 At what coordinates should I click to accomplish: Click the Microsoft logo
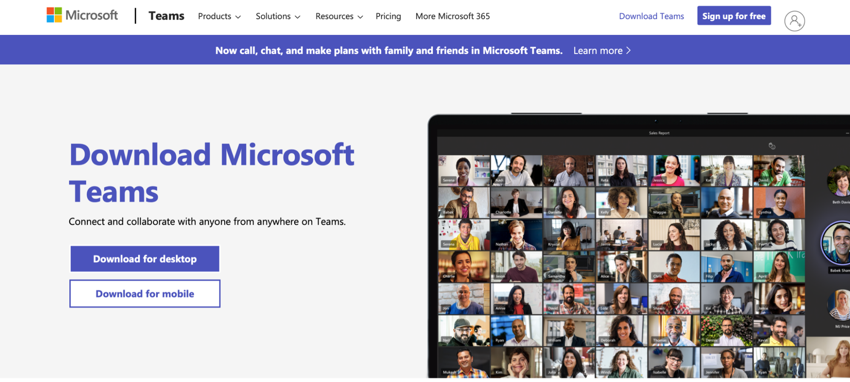click(82, 15)
